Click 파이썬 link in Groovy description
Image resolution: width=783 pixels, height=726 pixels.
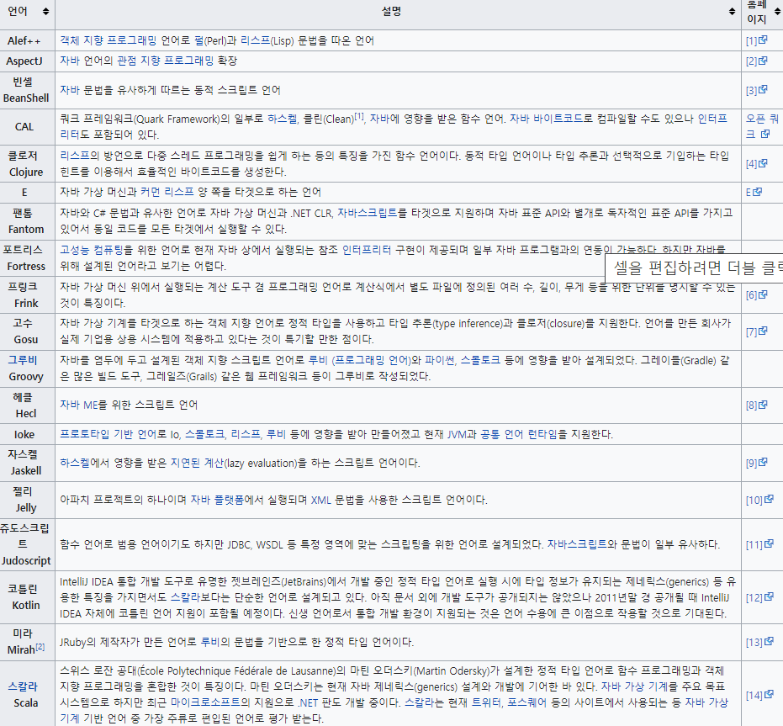(x=439, y=360)
